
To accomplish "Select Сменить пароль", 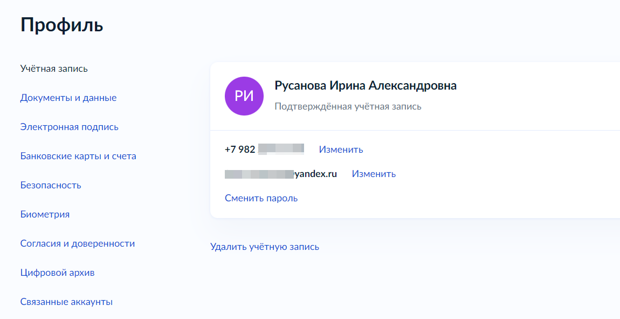I will click(x=261, y=198).
